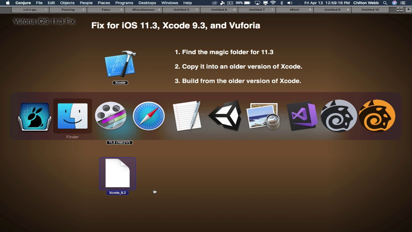This screenshot has height=232, width=412.
Task: Click the Wi-Fi status icon
Action: pyautogui.click(x=273, y=3)
